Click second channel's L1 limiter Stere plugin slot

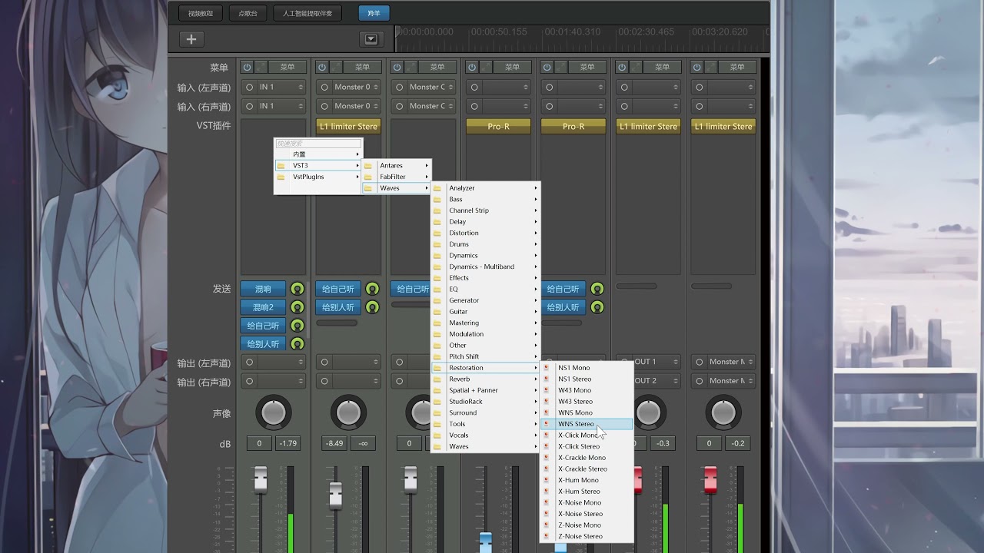[x=348, y=127]
